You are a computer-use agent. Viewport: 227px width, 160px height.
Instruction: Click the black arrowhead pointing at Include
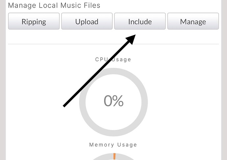click(131, 39)
